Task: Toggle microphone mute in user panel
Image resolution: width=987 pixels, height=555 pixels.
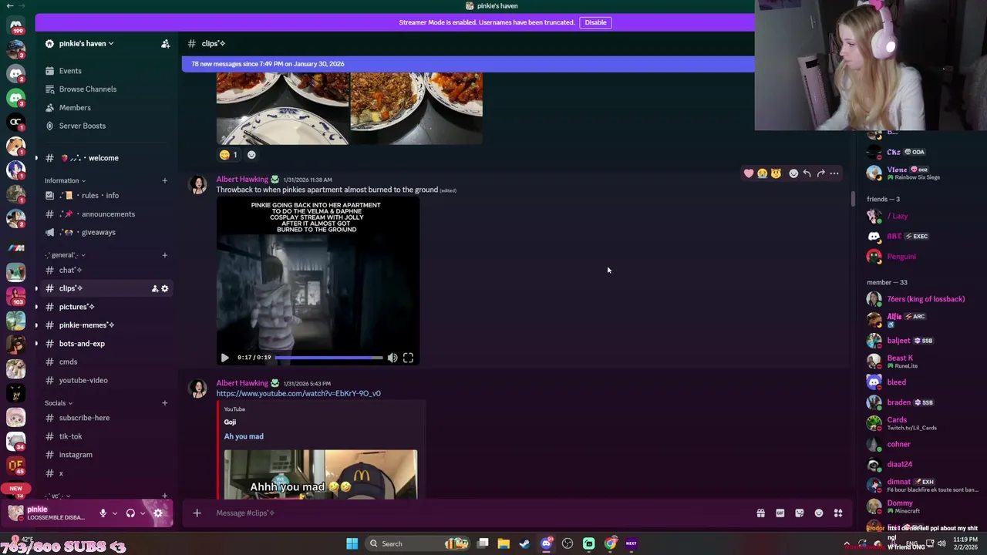Action: click(x=103, y=513)
